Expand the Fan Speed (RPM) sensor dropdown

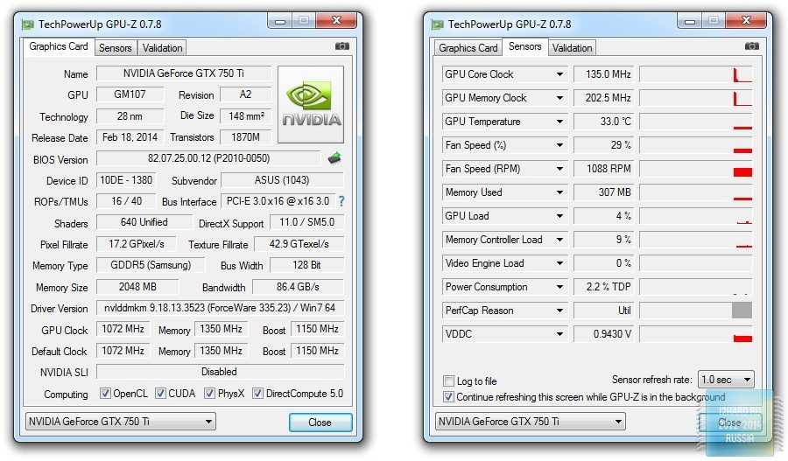[x=559, y=169]
